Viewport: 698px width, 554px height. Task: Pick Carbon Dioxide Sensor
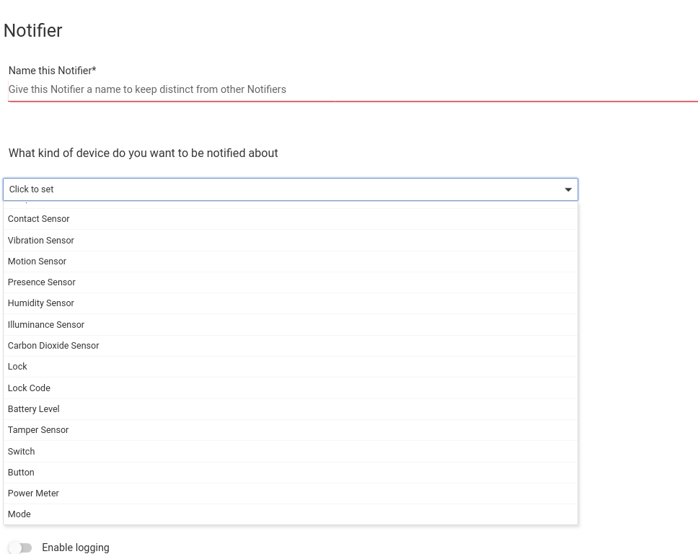[53, 346]
